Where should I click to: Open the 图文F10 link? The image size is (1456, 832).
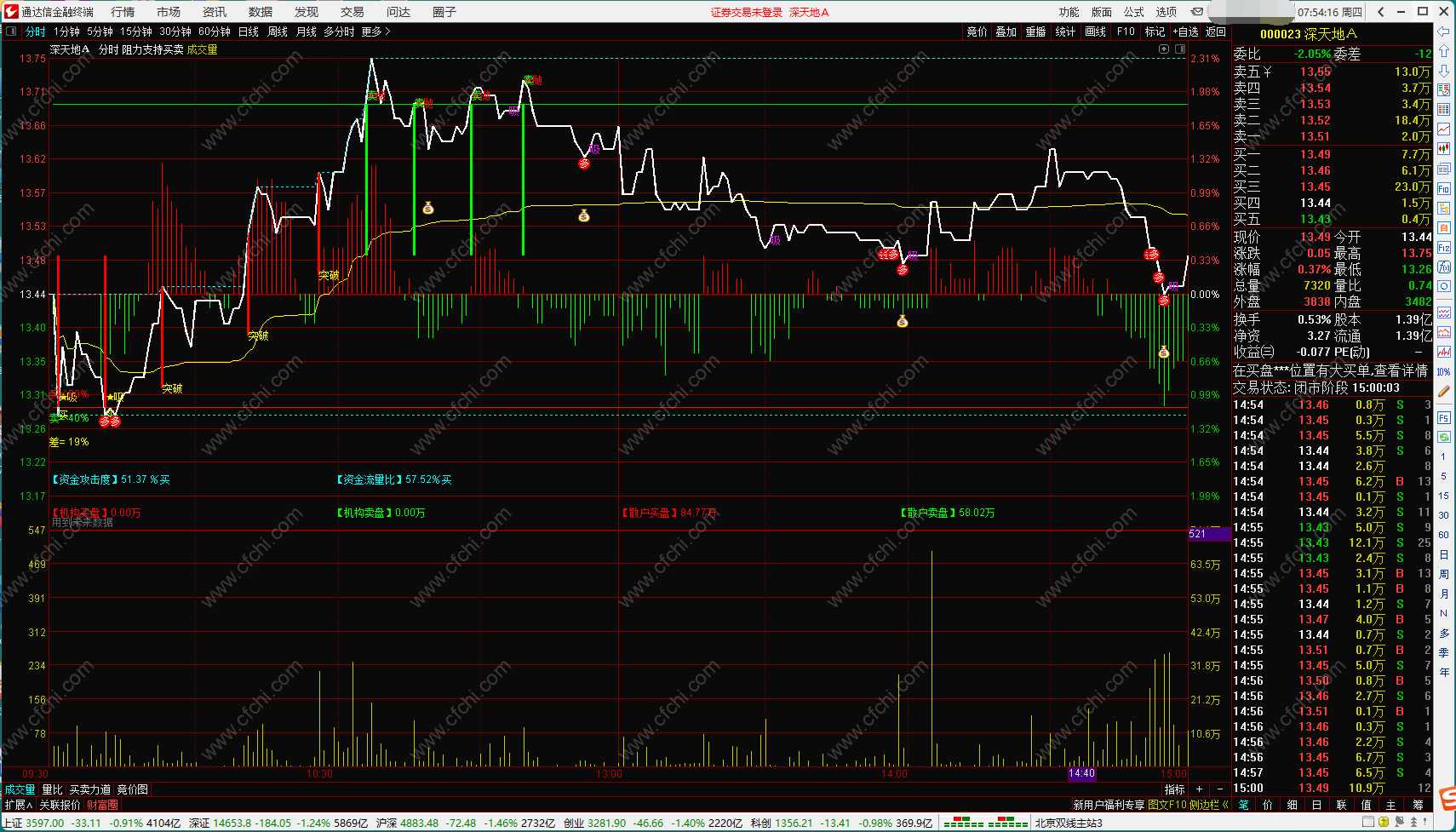[x=1167, y=805]
